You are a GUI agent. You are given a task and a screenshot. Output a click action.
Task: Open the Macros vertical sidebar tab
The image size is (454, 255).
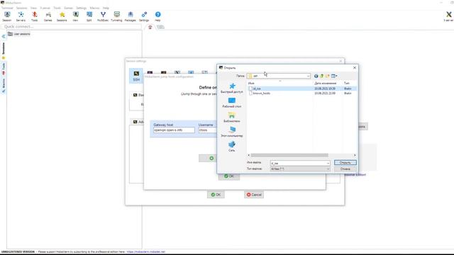pyautogui.click(x=4, y=86)
